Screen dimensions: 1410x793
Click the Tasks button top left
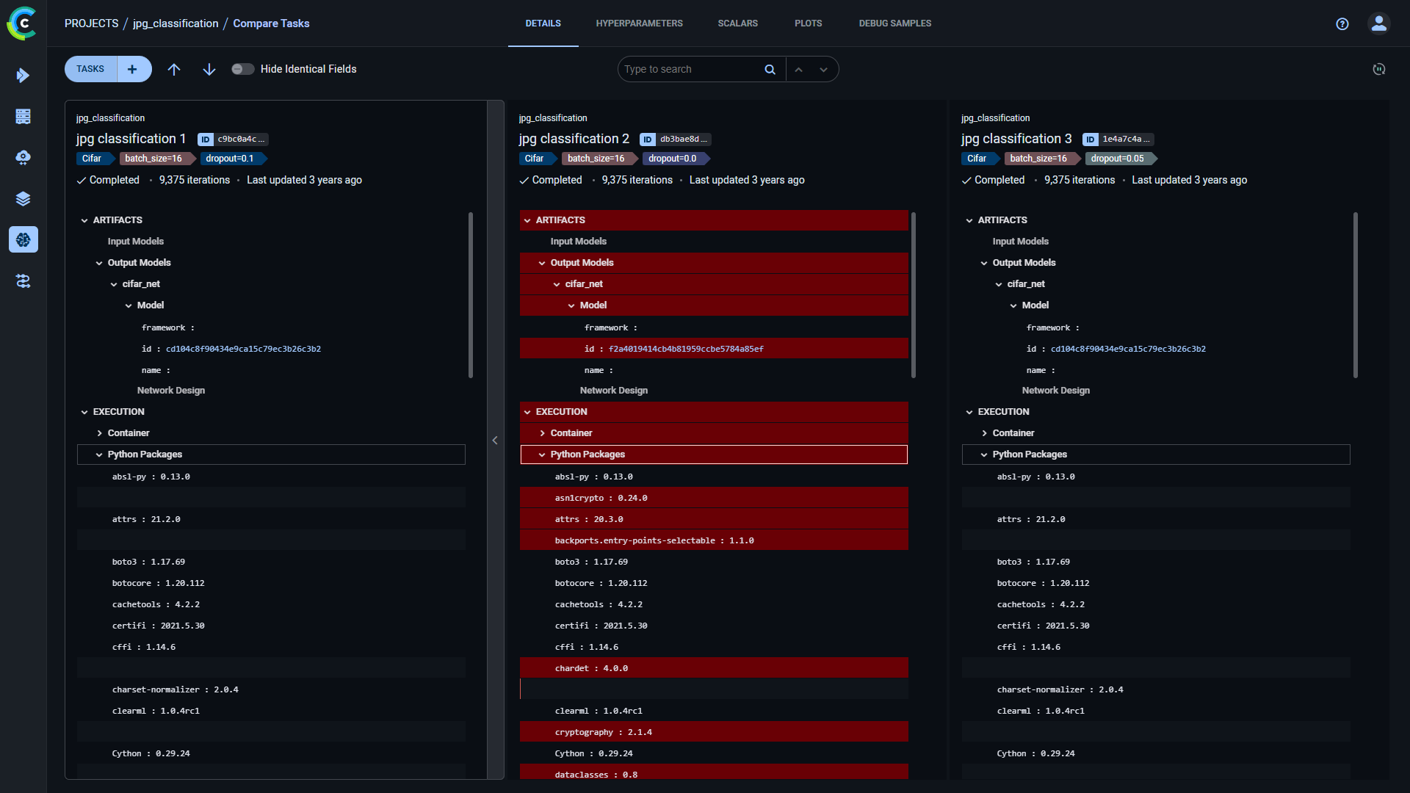click(x=90, y=69)
